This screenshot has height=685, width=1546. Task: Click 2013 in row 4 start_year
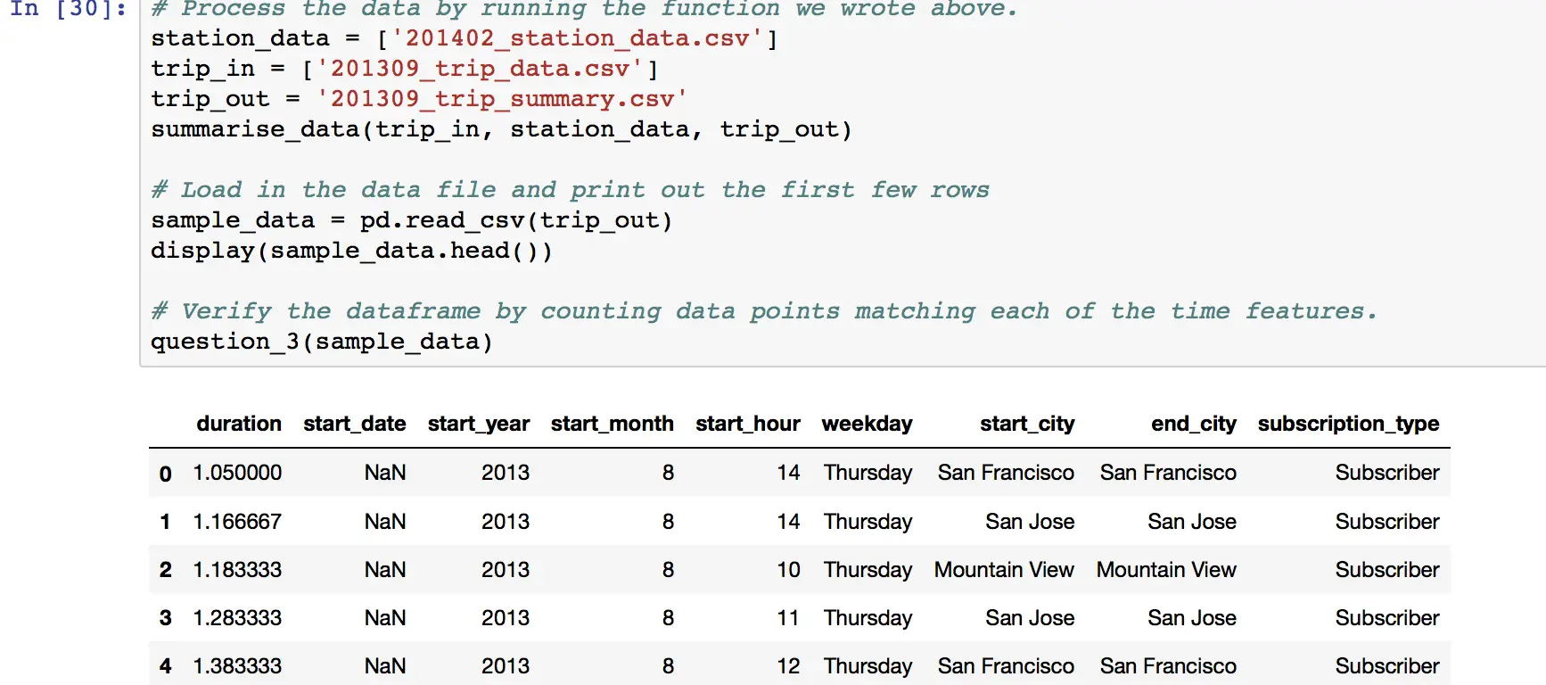click(506, 666)
